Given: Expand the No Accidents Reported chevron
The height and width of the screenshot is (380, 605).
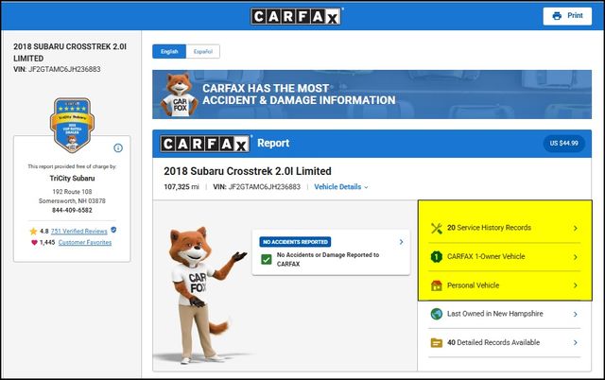Looking at the screenshot, I should [401, 242].
